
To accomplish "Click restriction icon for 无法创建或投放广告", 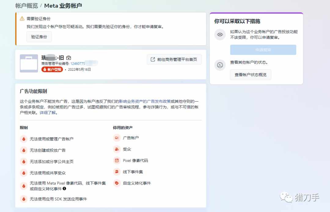I will pos(24,150).
